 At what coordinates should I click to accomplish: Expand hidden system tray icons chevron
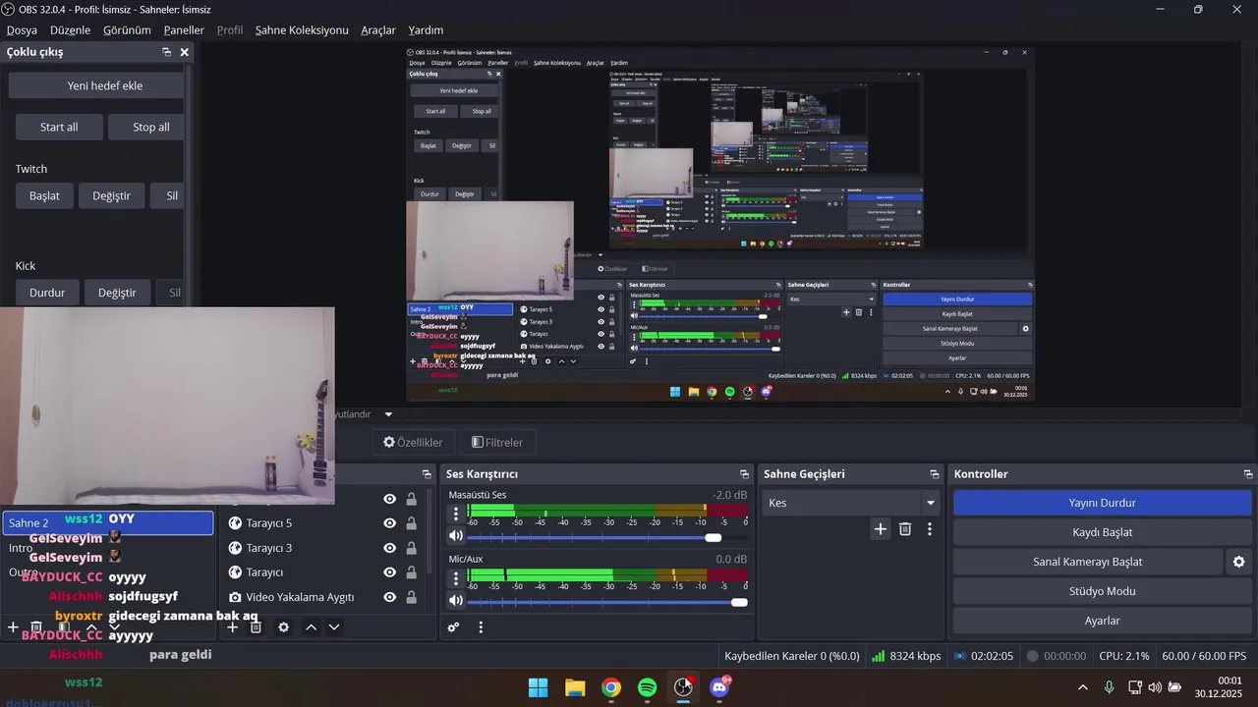coord(1083,687)
